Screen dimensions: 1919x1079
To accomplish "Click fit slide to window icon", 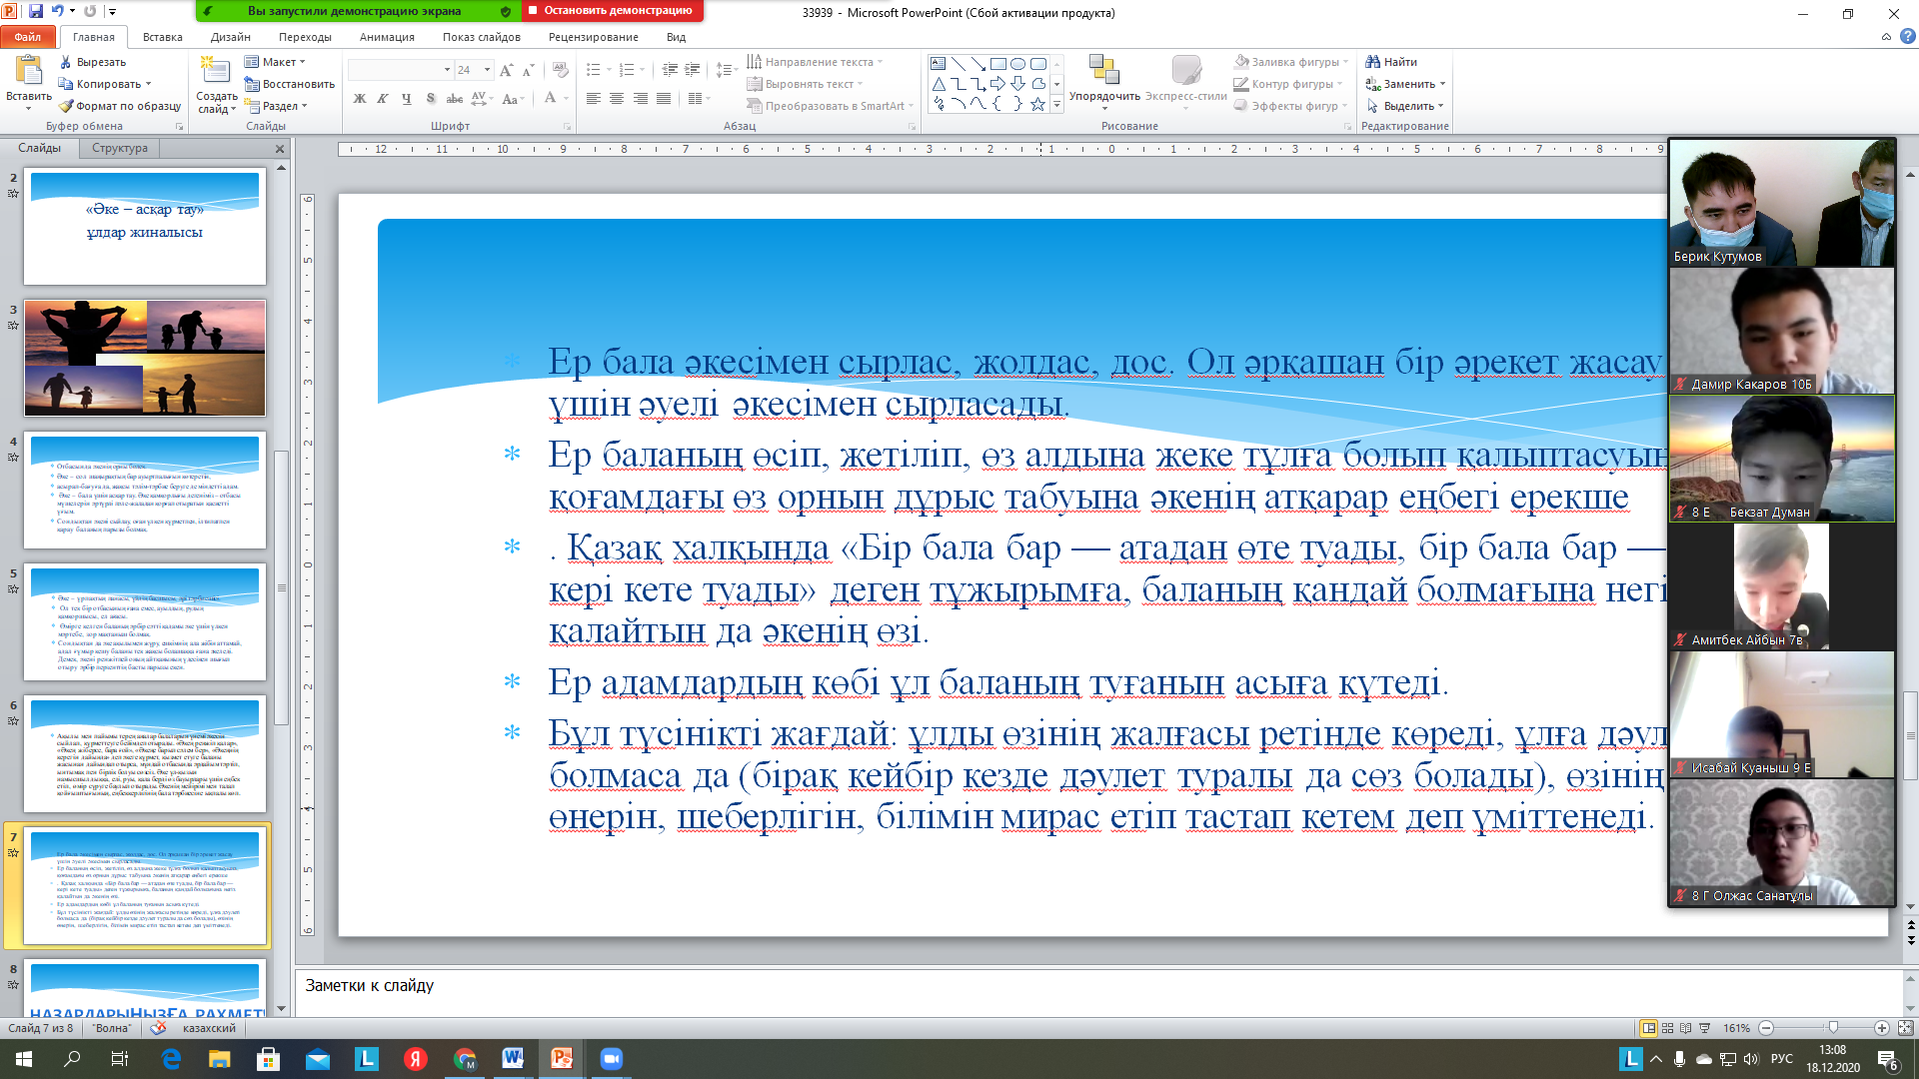I will coord(1905,1028).
